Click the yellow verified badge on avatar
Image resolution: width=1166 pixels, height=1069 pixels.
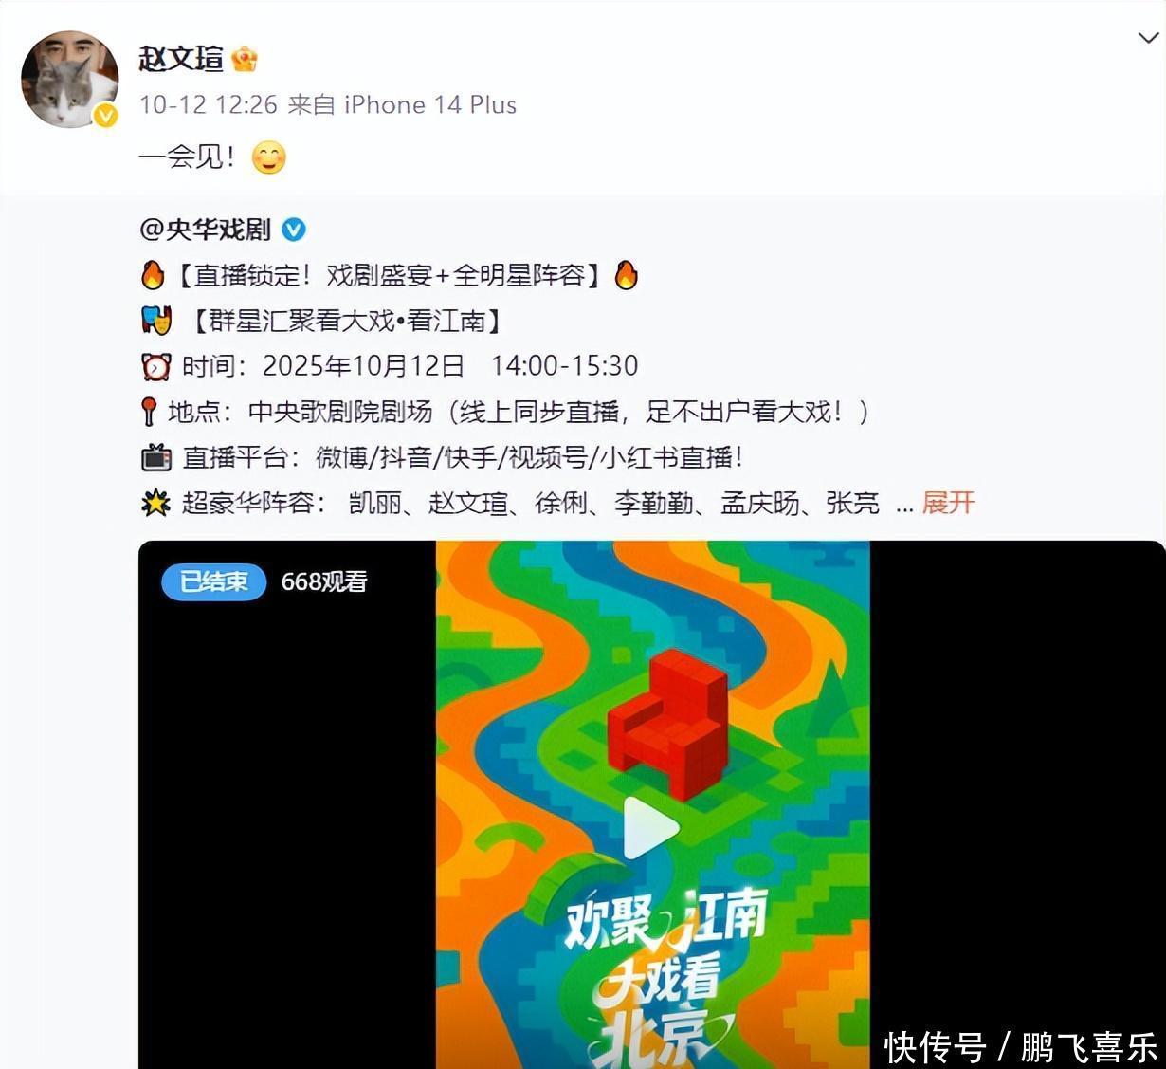point(105,116)
